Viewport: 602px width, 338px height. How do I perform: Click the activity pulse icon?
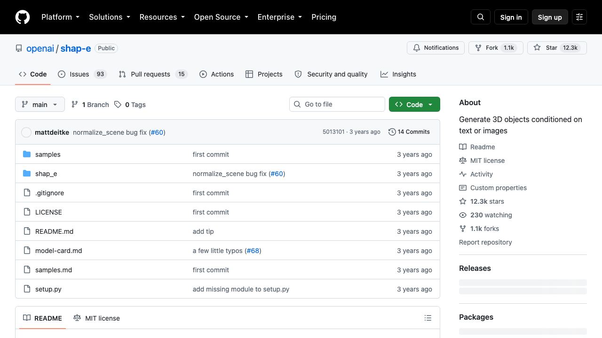(463, 174)
